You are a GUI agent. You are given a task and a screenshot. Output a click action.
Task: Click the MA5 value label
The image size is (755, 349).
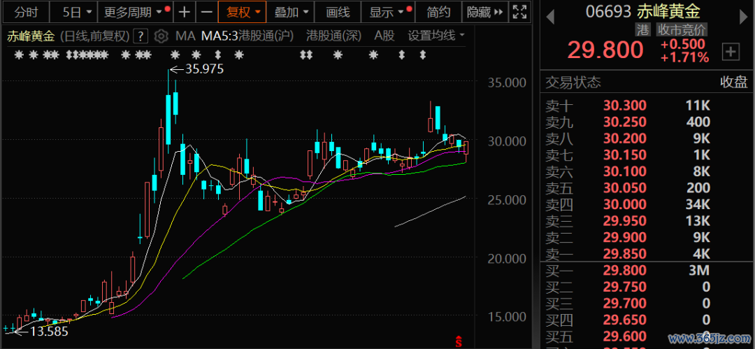pyautogui.click(x=220, y=36)
